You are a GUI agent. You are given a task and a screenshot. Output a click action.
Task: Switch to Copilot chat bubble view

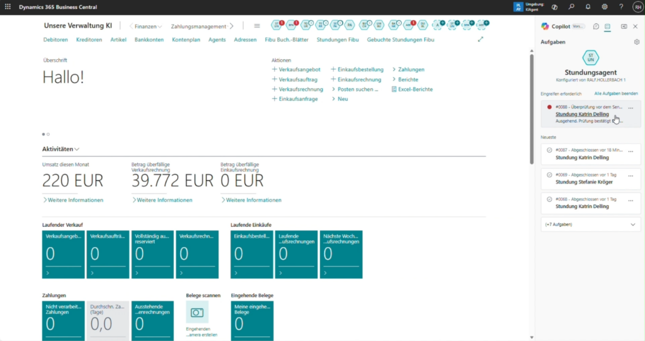(596, 26)
